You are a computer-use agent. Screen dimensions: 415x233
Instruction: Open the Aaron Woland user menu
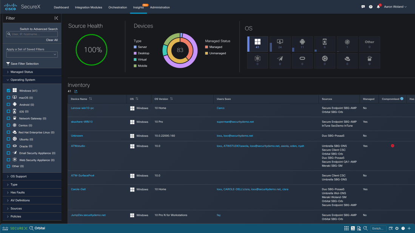click(395, 7)
